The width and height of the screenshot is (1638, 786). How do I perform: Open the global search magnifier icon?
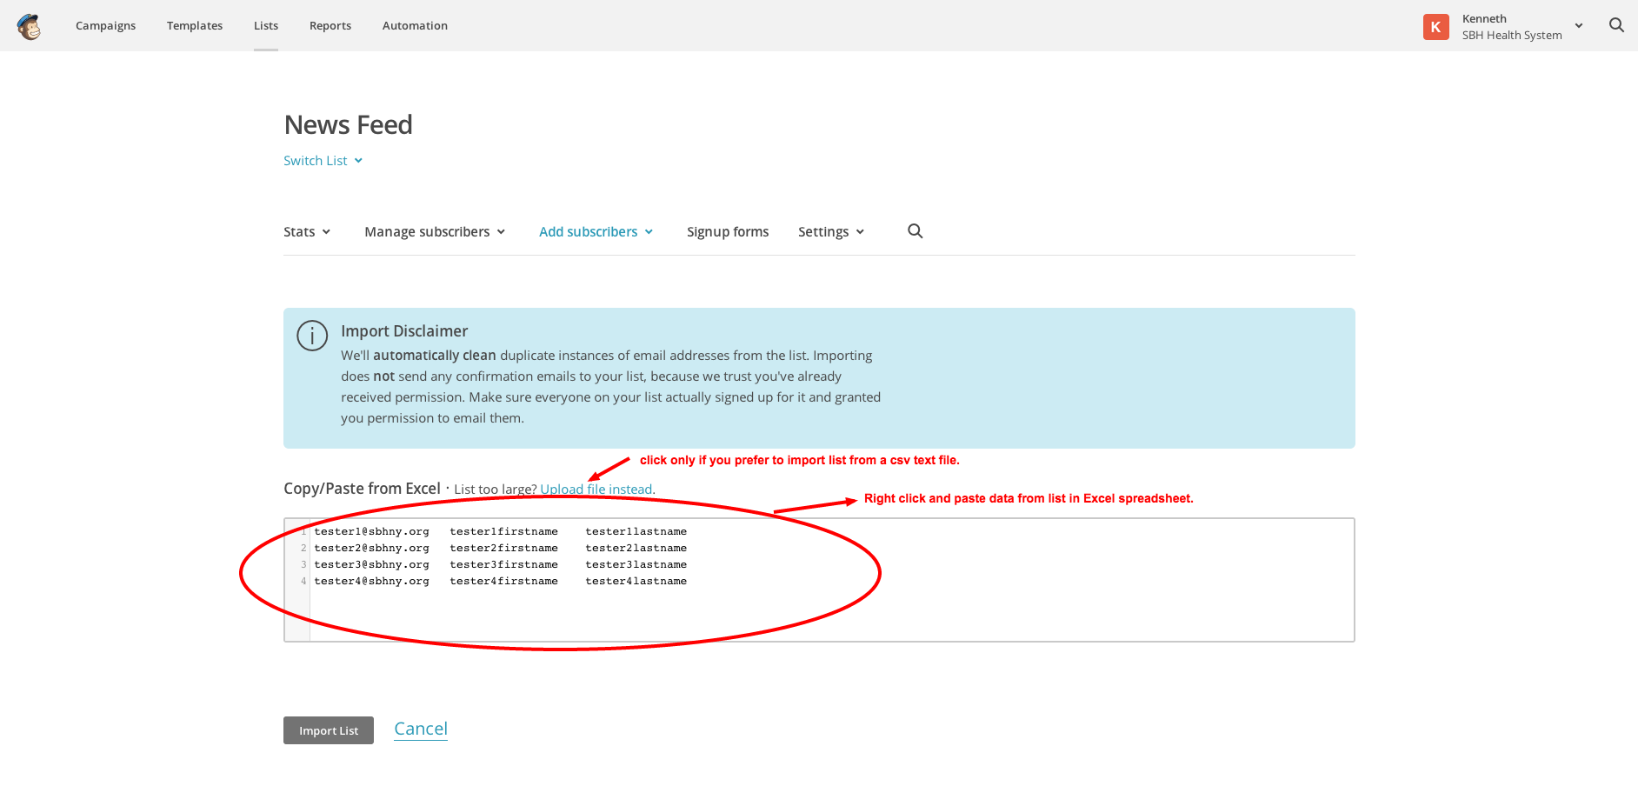(1616, 25)
